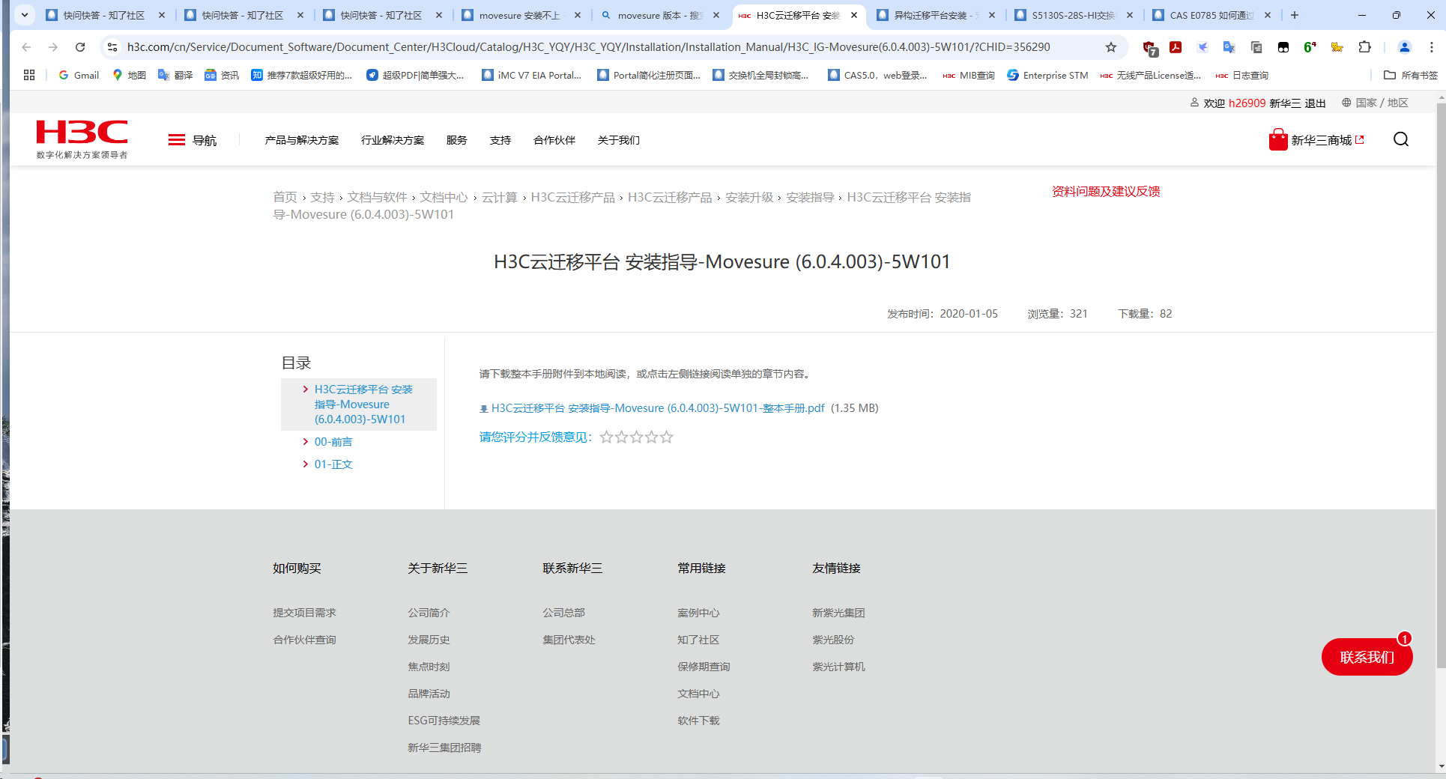Open a new browser tab
The width and height of the screenshot is (1446, 779).
coord(1295,15)
